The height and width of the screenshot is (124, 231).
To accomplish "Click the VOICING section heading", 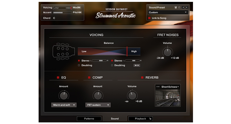I will tap(96, 35).
